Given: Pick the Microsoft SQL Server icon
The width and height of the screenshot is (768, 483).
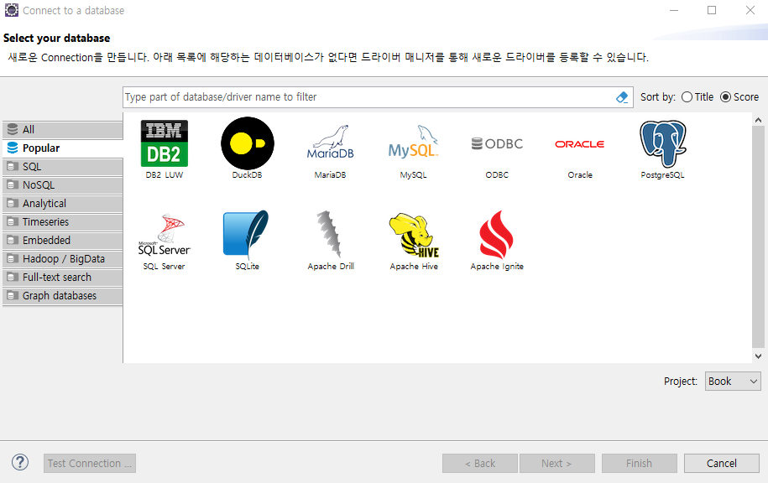Looking at the screenshot, I should (x=164, y=235).
